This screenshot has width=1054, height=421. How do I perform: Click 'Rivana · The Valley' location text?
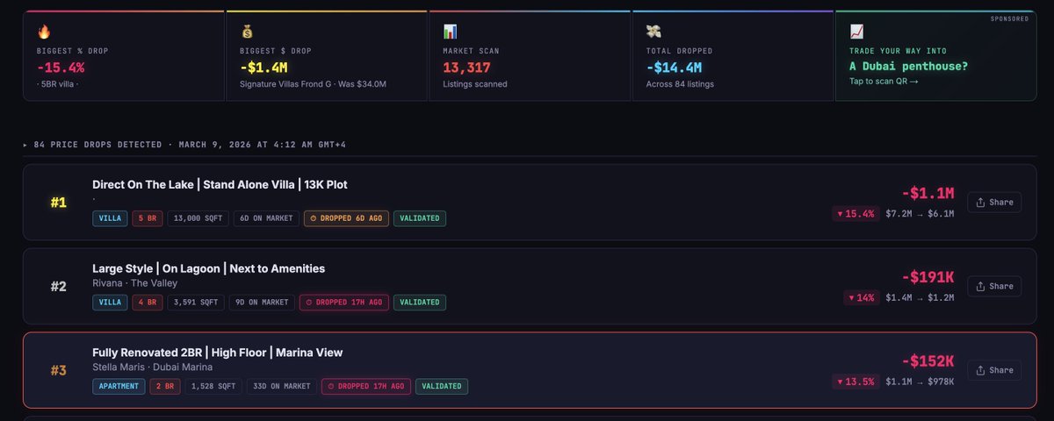point(134,283)
